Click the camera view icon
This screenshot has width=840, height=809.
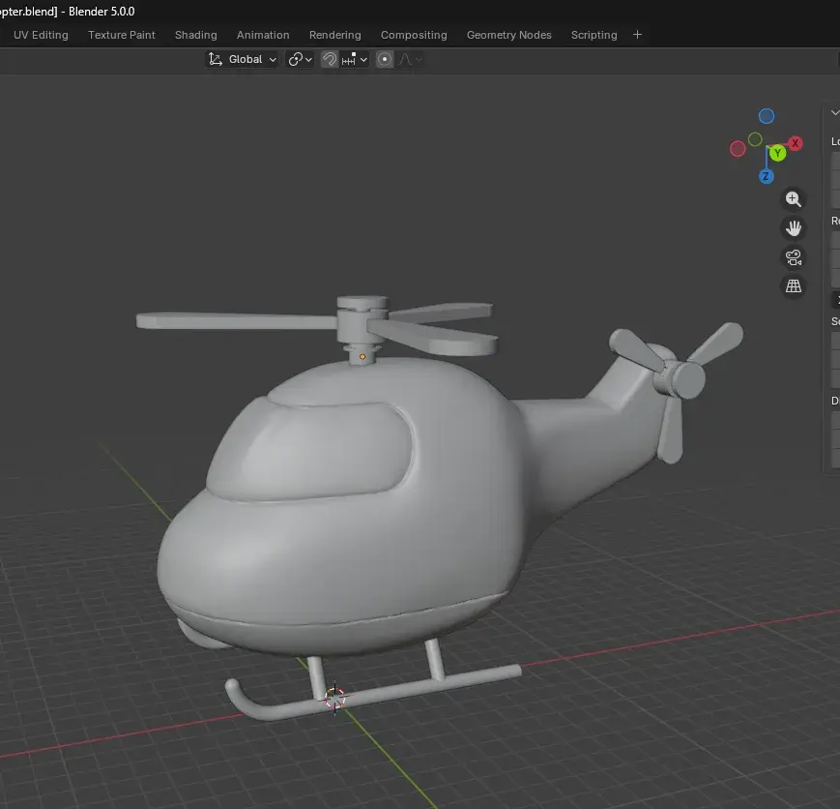(793, 256)
